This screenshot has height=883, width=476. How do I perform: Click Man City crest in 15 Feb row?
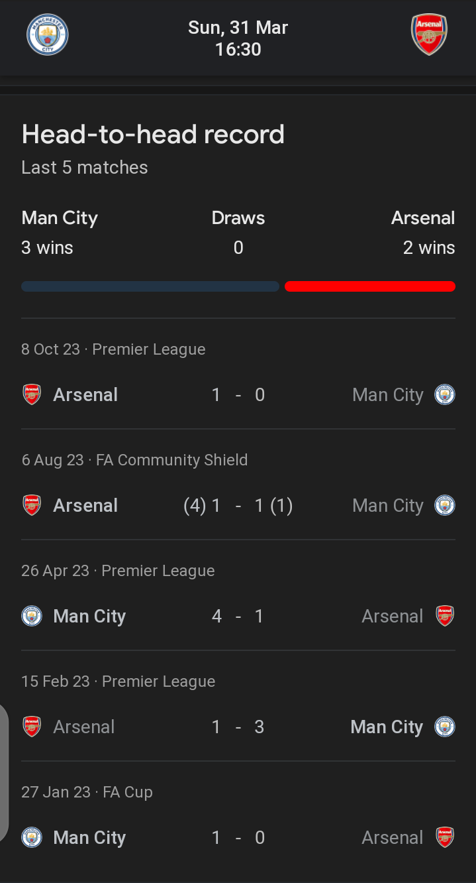coord(444,727)
